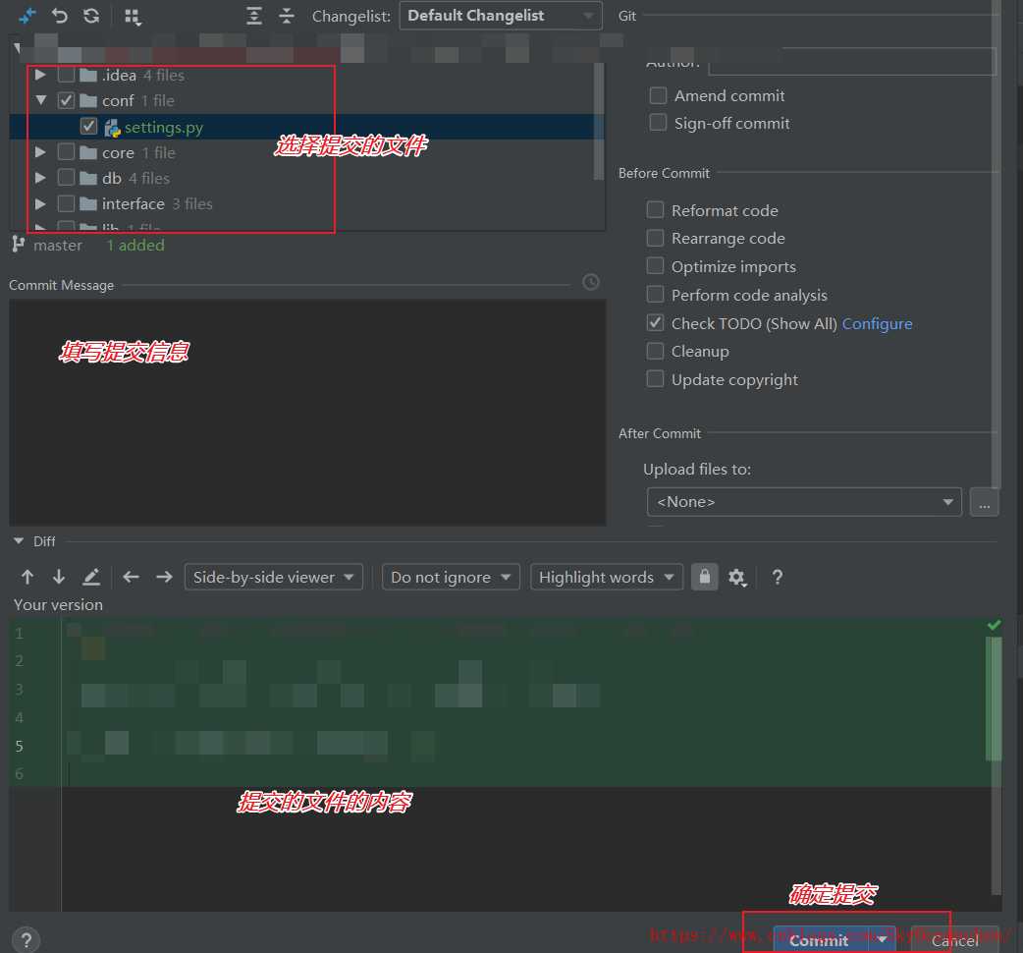Image resolution: width=1023 pixels, height=953 pixels.
Task: Click the master branch icon
Action: [19, 245]
